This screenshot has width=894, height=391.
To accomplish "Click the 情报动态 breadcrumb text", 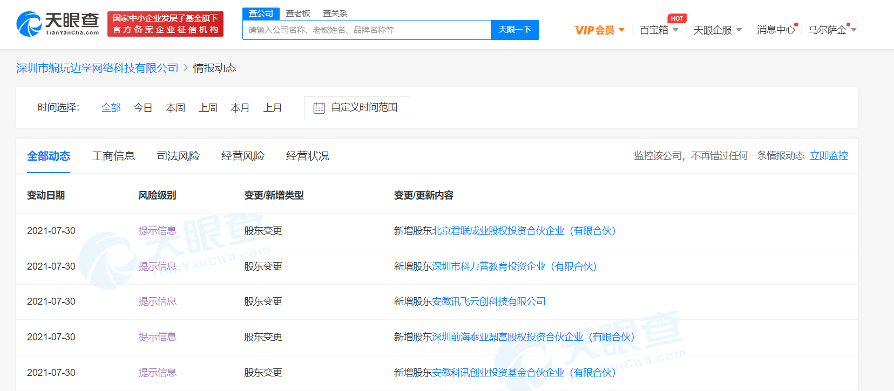I will pyautogui.click(x=215, y=68).
